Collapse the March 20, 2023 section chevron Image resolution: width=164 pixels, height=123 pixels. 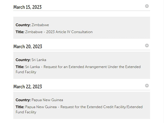tap(147, 46)
